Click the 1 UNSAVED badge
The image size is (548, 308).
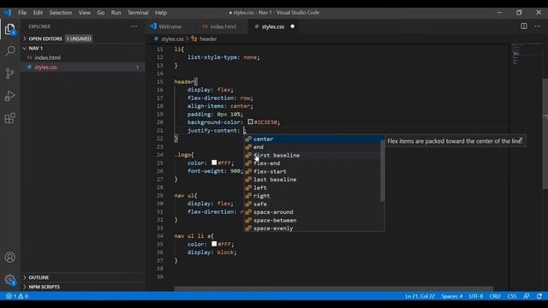[x=79, y=38]
